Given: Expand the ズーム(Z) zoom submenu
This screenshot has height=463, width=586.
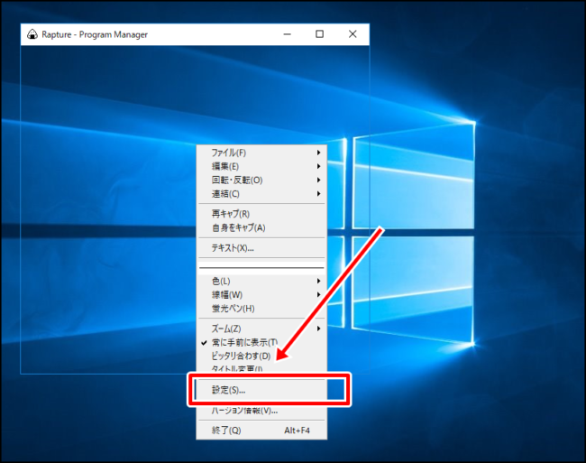Looking at the screenshot, I should pos(261,329).
